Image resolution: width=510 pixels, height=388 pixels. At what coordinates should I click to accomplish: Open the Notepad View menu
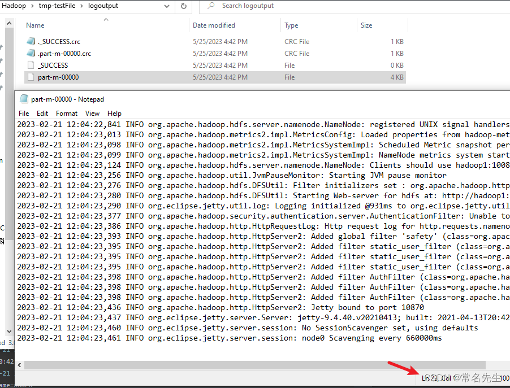(x=92, y=114)
